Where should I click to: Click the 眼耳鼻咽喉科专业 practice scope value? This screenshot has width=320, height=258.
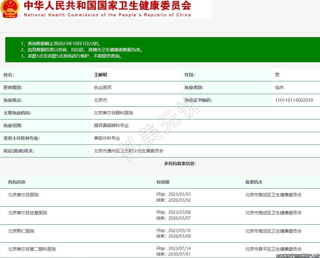(x=111, y=126)
